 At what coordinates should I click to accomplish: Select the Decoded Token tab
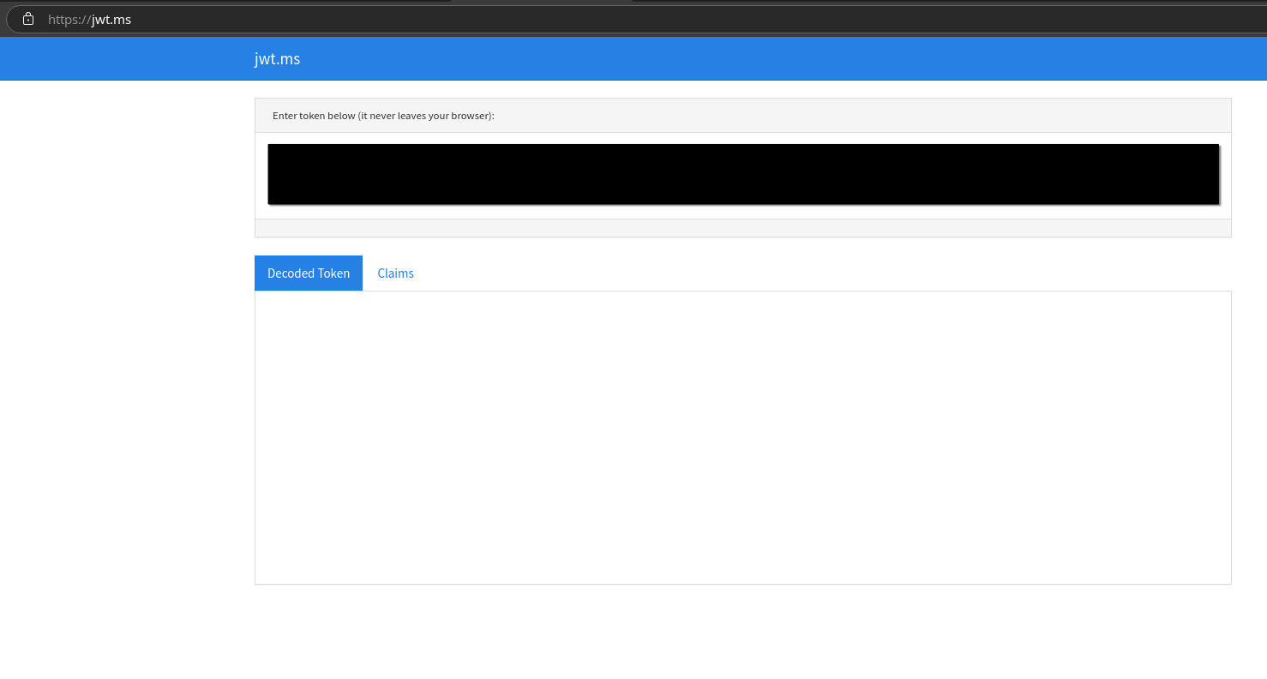(309, 273)
